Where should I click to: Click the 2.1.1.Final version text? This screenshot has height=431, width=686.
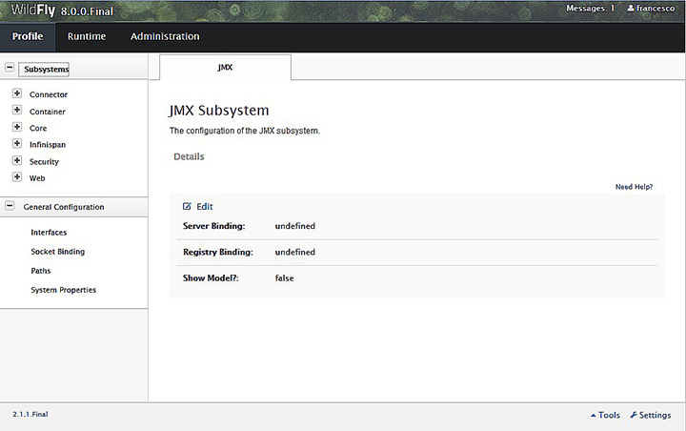pyautogui.click(x=30, y=414)
